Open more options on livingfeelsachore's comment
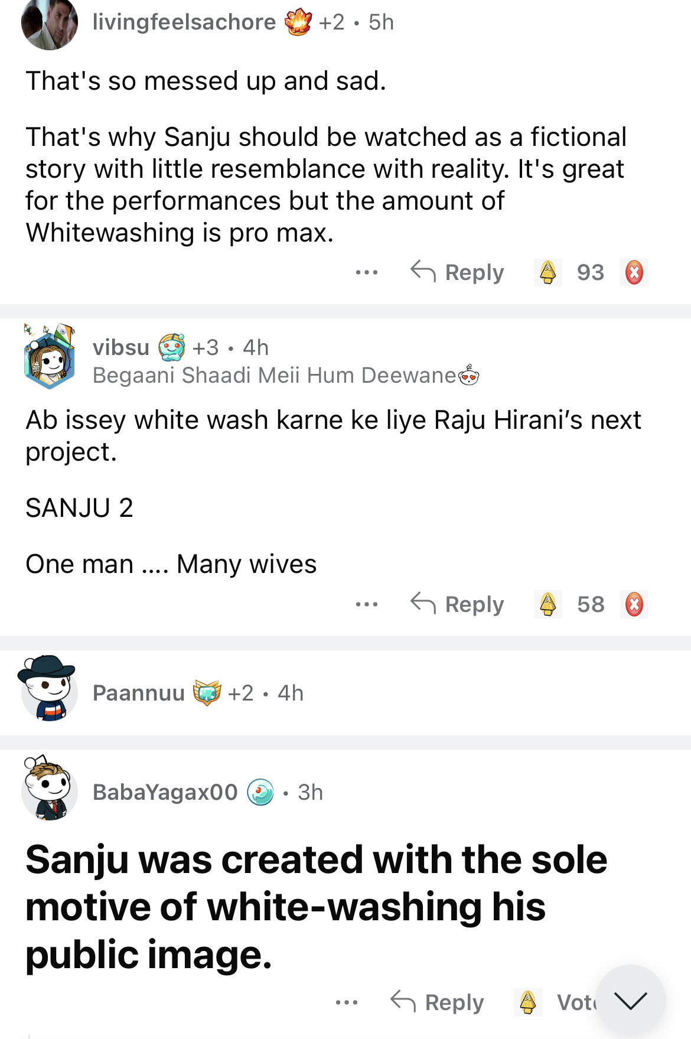The image size is (691, 1039). (x=367, y=272)
